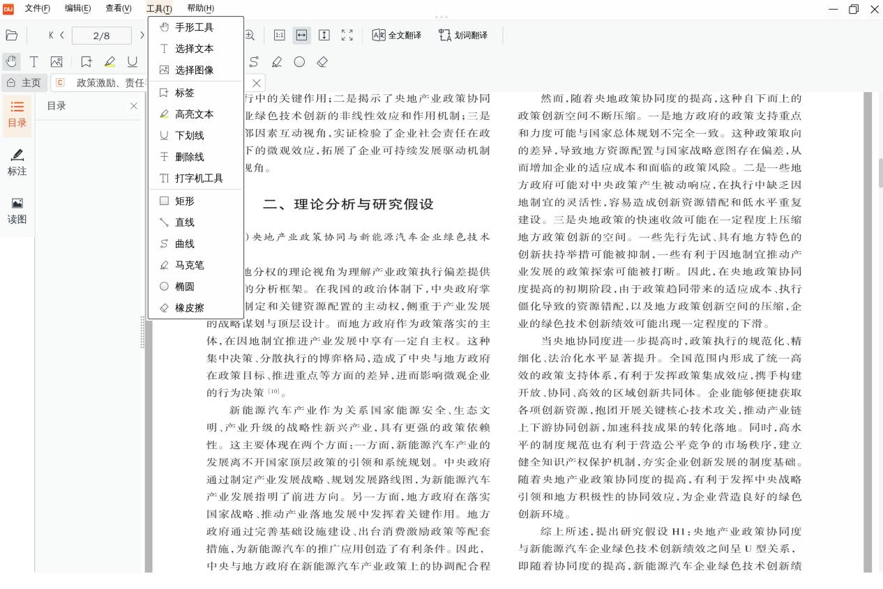Choose 橡皮擦 from the tools menu
Screen dimensions: 883x589
pyautogui.click(x=196, y=307)
